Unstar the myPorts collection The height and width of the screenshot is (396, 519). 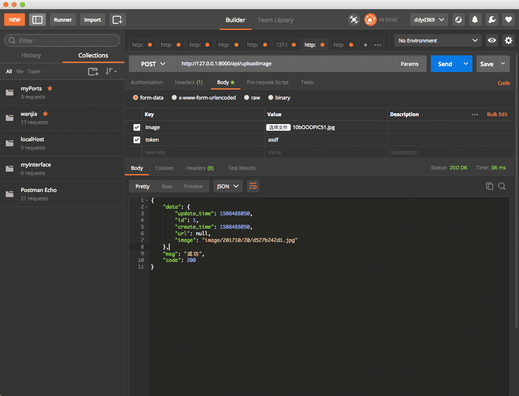tap(50, 88)
